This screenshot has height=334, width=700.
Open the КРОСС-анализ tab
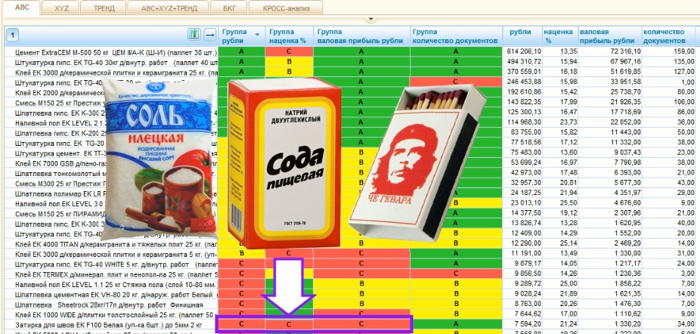(286, 8)
